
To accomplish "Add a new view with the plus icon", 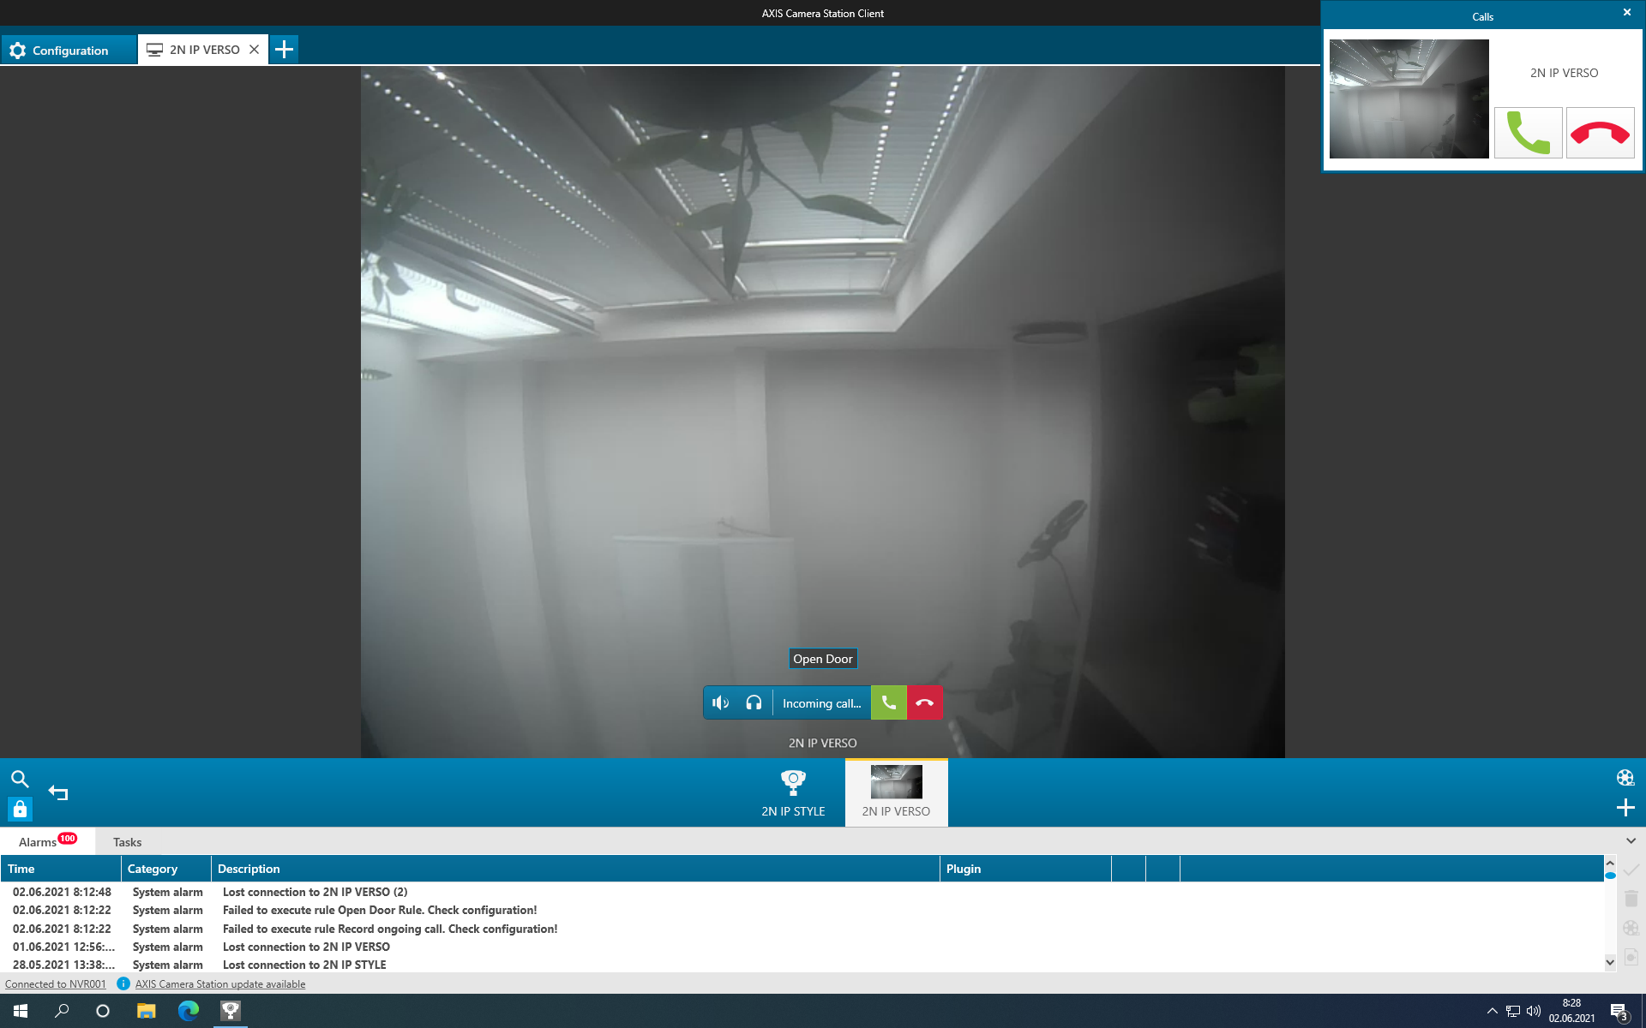I will coord(1625,807).
